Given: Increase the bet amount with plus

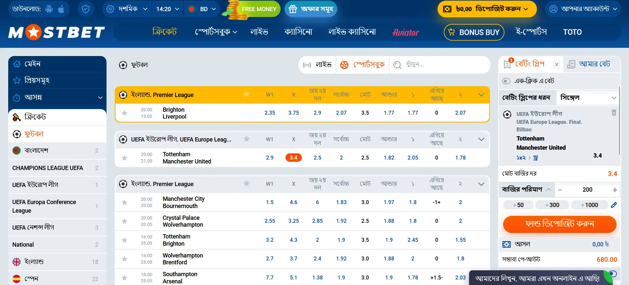Looking at the screenshot, I should [x=615, y=190].
